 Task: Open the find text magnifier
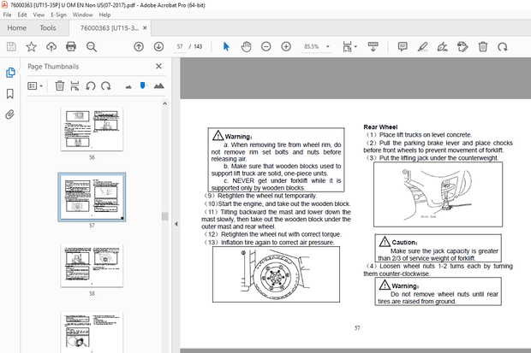(92, 47)
